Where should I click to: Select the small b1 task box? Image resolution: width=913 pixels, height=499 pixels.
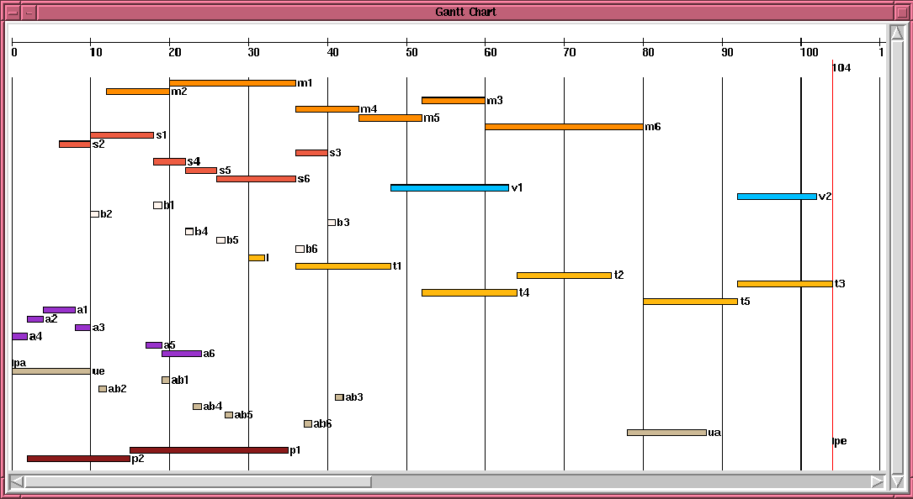coord(158,205)
